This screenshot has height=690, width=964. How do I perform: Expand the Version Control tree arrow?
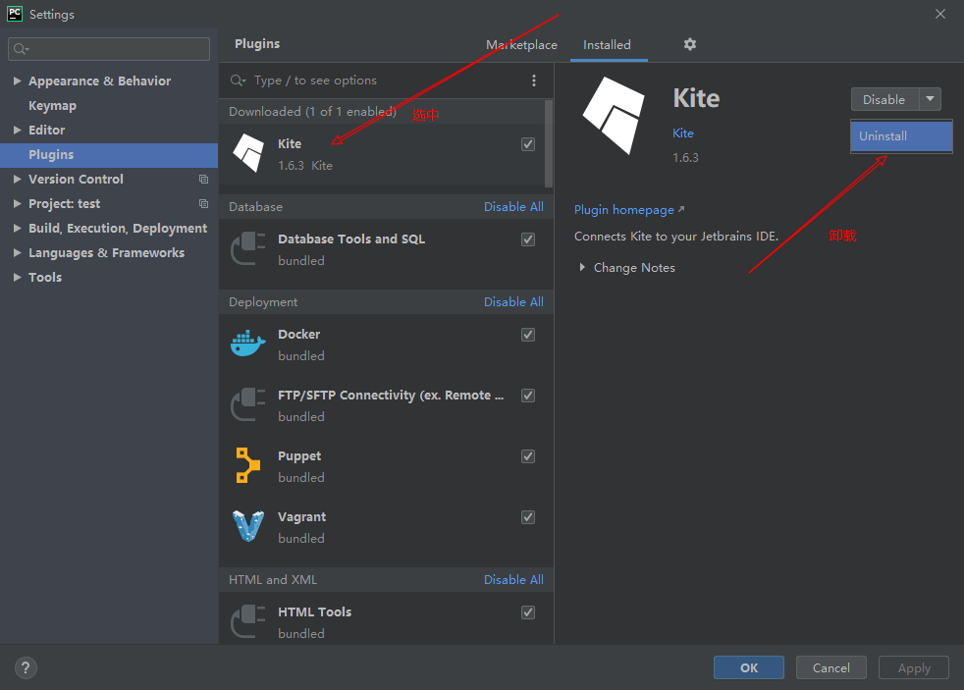click(x=18, y=179)
